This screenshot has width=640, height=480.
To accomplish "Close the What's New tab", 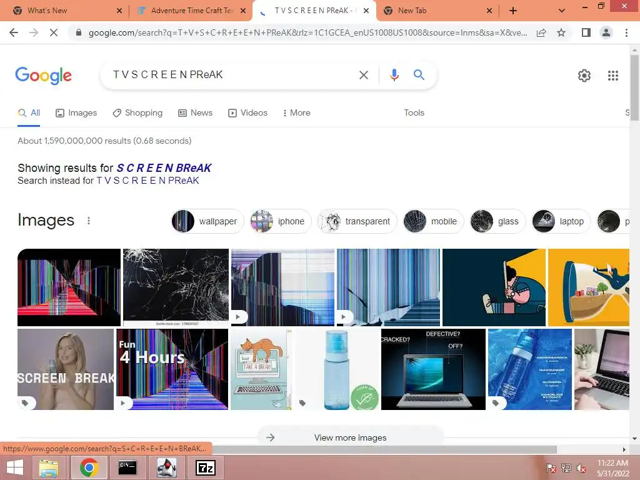I will pos(119,11).
